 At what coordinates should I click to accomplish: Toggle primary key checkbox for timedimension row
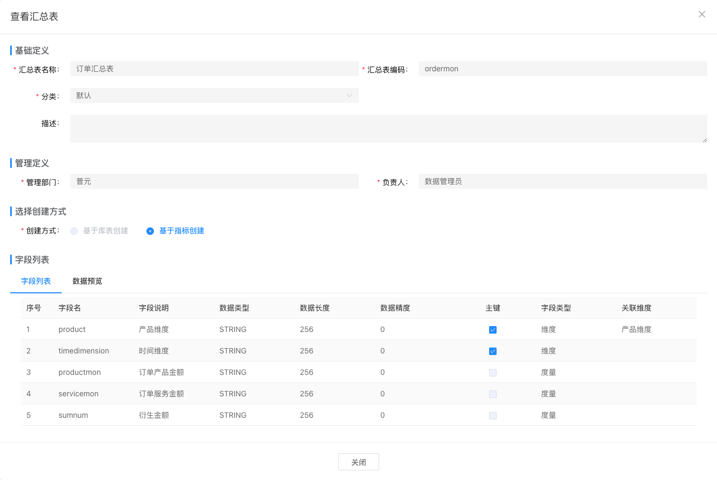(492, 351)
